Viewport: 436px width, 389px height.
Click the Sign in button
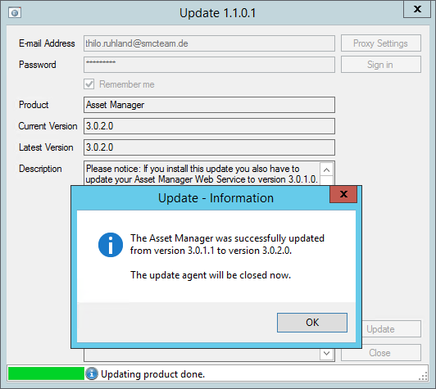[x=381, y=65]
